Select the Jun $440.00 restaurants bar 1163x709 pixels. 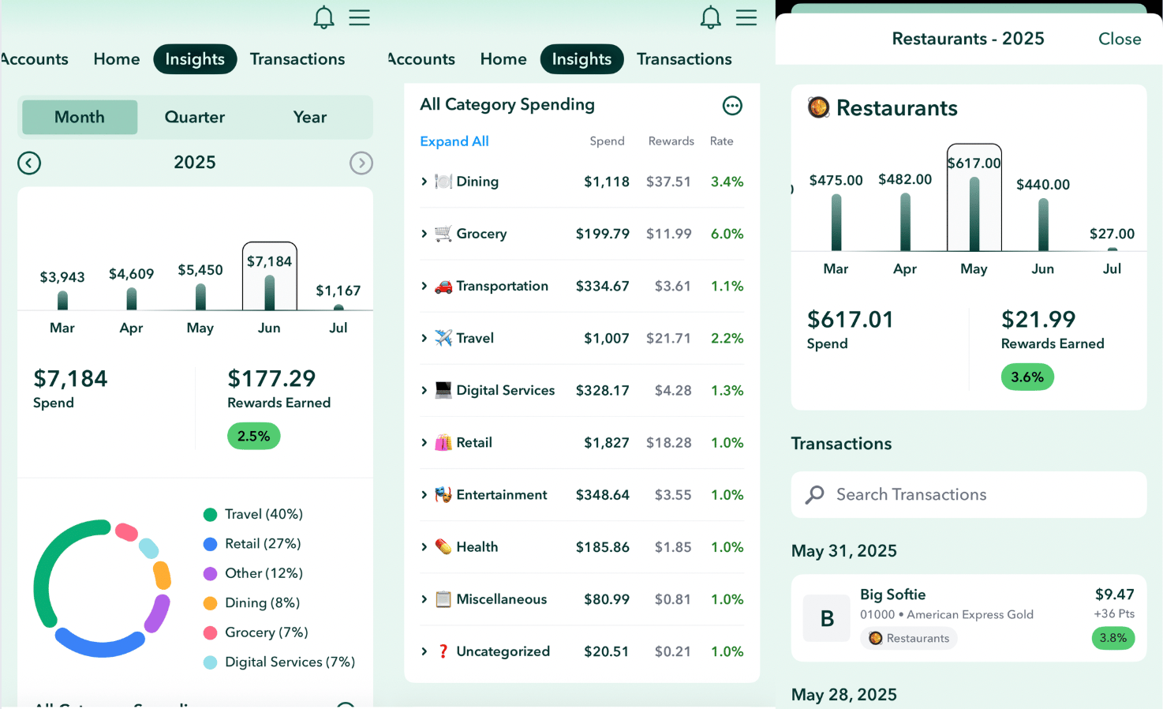click(x=1043, y=224)
